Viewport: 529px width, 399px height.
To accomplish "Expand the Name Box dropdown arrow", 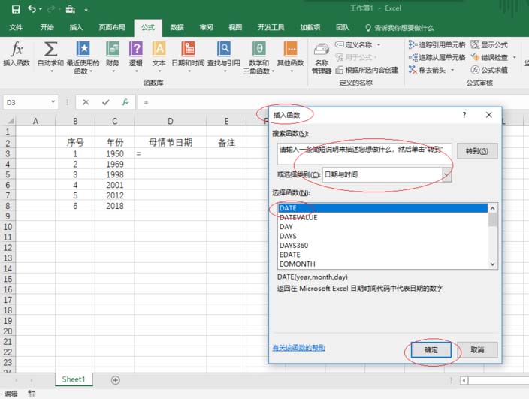I will [x=53, y=101].
